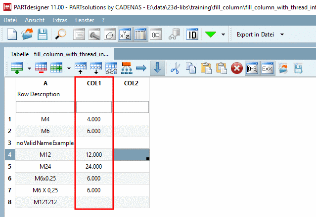Screen dimensions: 316x217
Task: Expand the add row dropdown arrow
Action: pos(29,69)
